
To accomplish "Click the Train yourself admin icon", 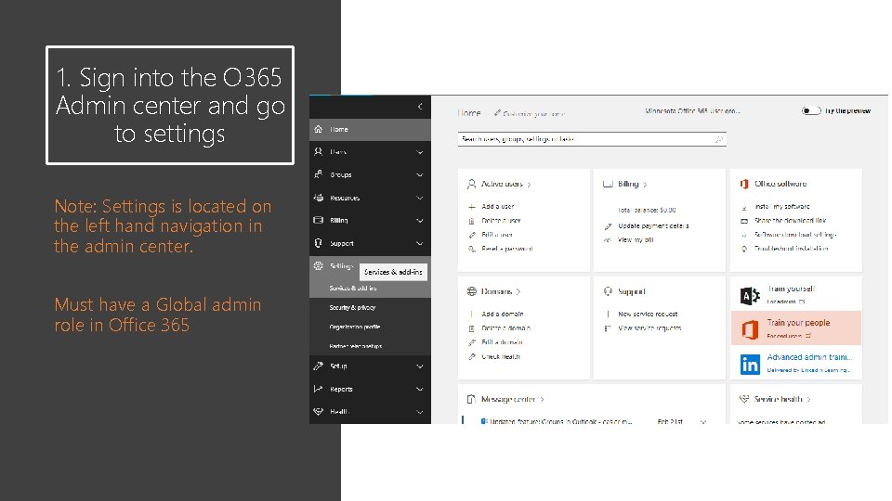I will point(750,295).
